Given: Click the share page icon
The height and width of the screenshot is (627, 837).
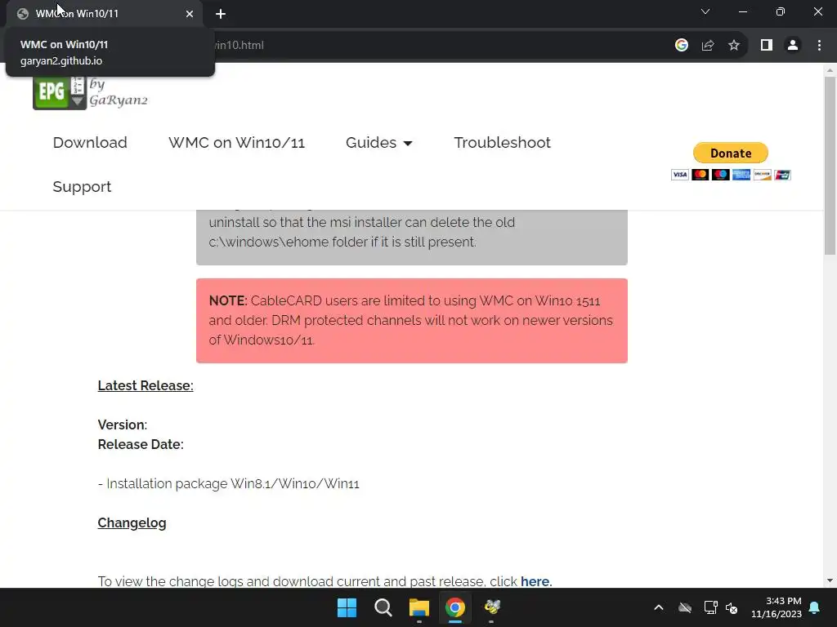Looking at the screenshot, I should coord(708,46).
